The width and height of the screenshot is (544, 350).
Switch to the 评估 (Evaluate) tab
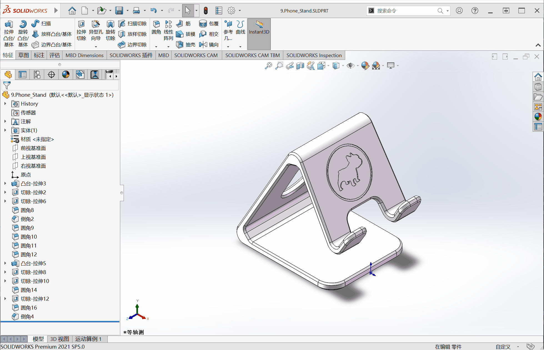[55, 55]
